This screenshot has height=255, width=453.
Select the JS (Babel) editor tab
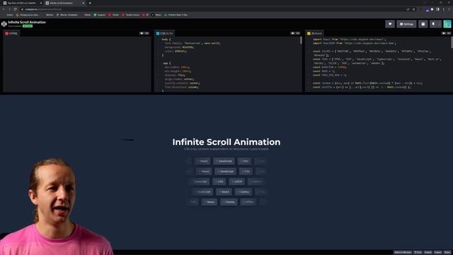point(314,33)
